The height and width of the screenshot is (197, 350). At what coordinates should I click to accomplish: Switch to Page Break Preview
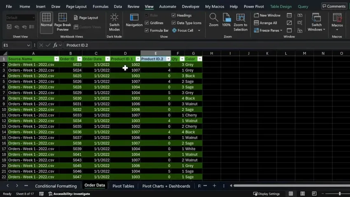coord(63,22)
